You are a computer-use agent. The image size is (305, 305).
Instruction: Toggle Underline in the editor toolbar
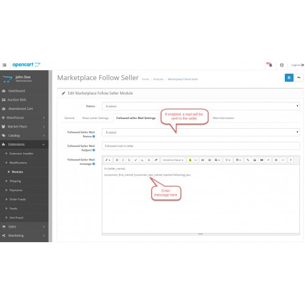coord(129,160)
